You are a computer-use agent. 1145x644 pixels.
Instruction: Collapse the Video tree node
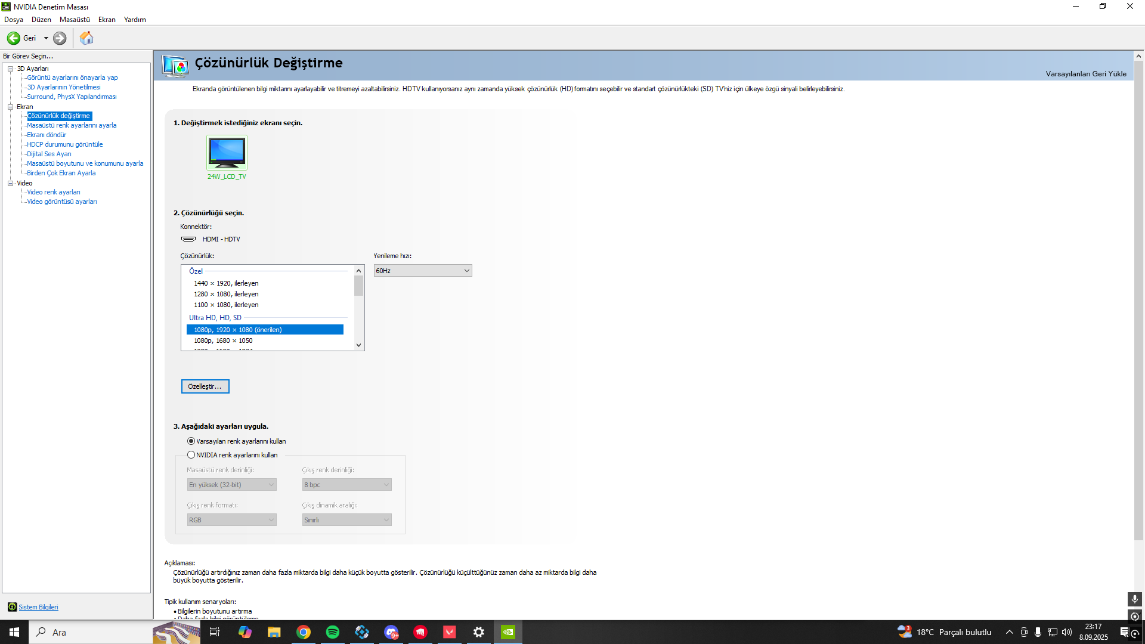click(10, 183)
